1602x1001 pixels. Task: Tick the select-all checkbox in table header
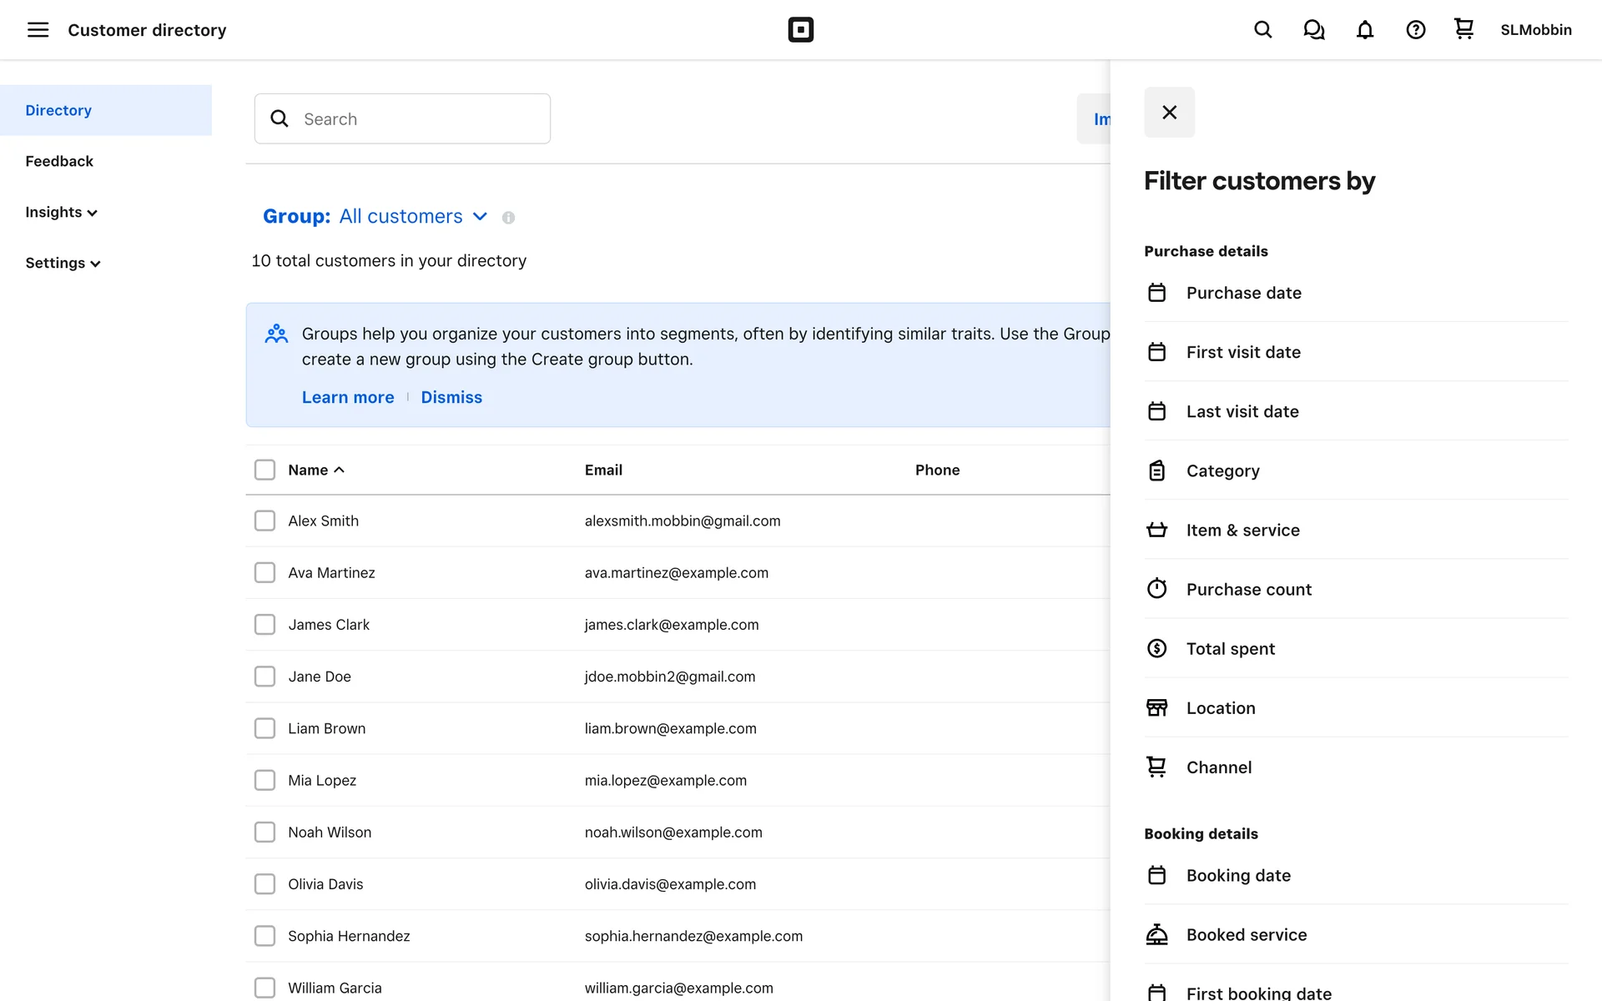264,470
